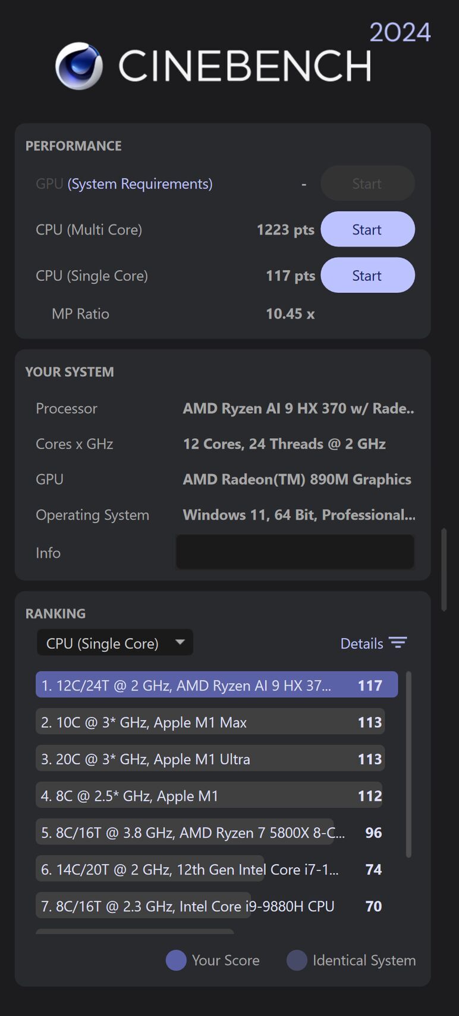Click the Your Score legend dot
The image size is (459, 1016).
point(175,960)
